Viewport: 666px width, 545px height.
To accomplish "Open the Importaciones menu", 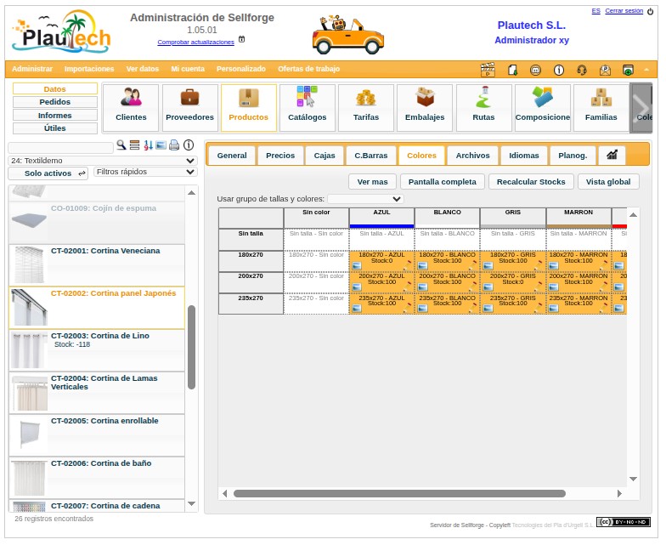I will pos(89,69).
